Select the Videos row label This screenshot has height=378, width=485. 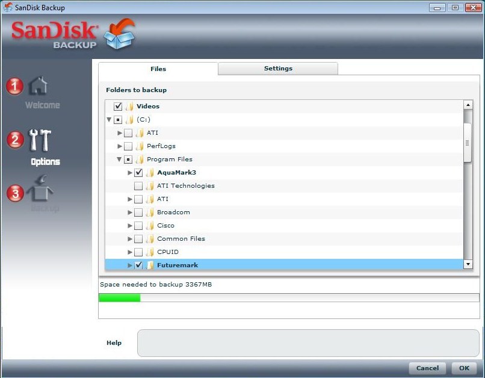tap(148, 107)
